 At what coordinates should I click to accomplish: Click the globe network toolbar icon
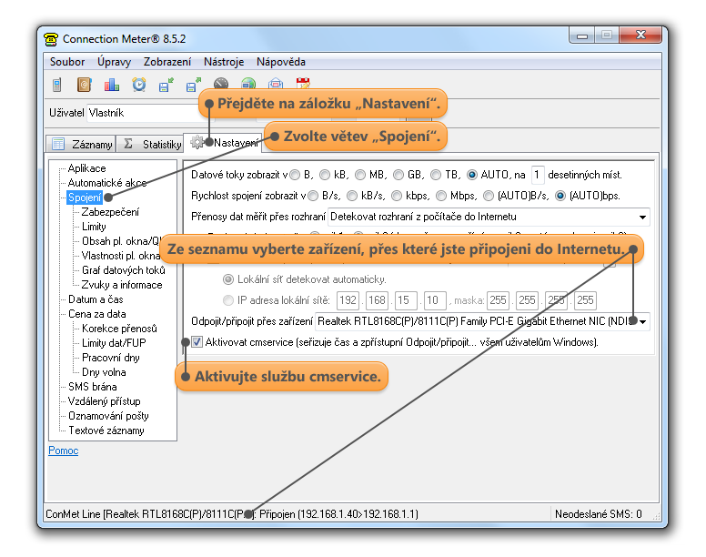click(248, 84)
